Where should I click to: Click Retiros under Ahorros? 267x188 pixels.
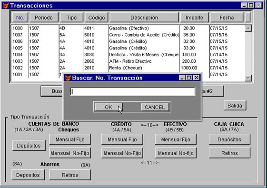[x=70, y=175]
